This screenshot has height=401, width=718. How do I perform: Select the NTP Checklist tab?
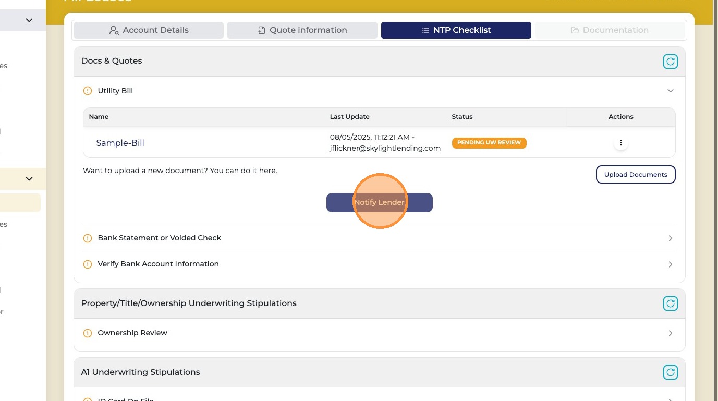pyautogui.click(x=456, y=30)
